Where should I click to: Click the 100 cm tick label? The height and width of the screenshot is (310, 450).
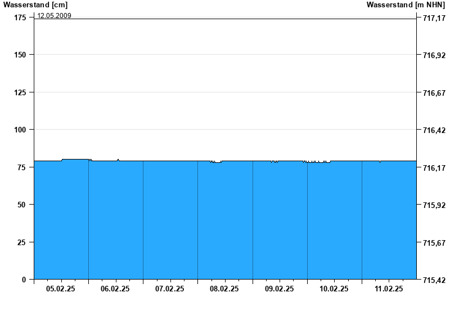(20, 130)
